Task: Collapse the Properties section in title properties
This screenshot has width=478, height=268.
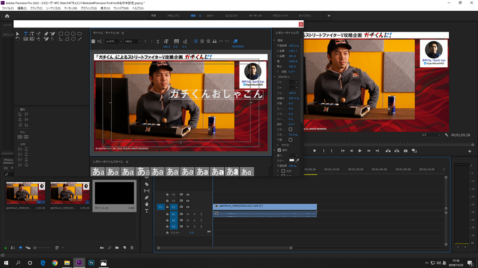Action: 273,77
